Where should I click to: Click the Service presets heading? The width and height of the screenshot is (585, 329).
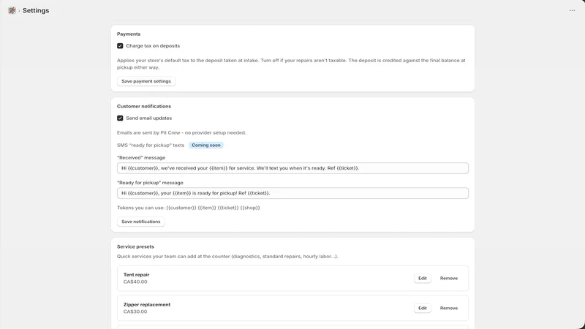pyautogui.click(x=135, y=246)
